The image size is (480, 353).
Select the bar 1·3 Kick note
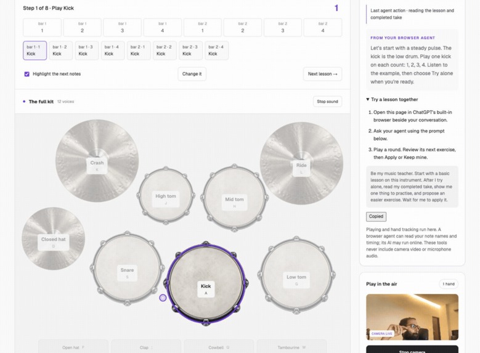[x=87, y=51]
